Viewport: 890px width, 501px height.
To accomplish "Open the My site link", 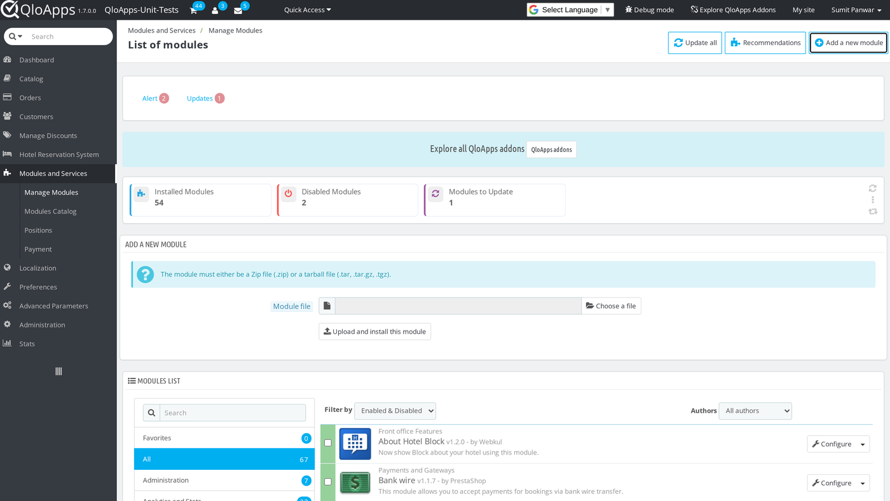I will 804,10.
